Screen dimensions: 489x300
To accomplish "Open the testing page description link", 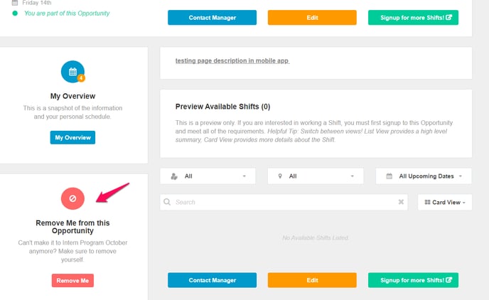I will pyautogui.click(x=232, y=61).
